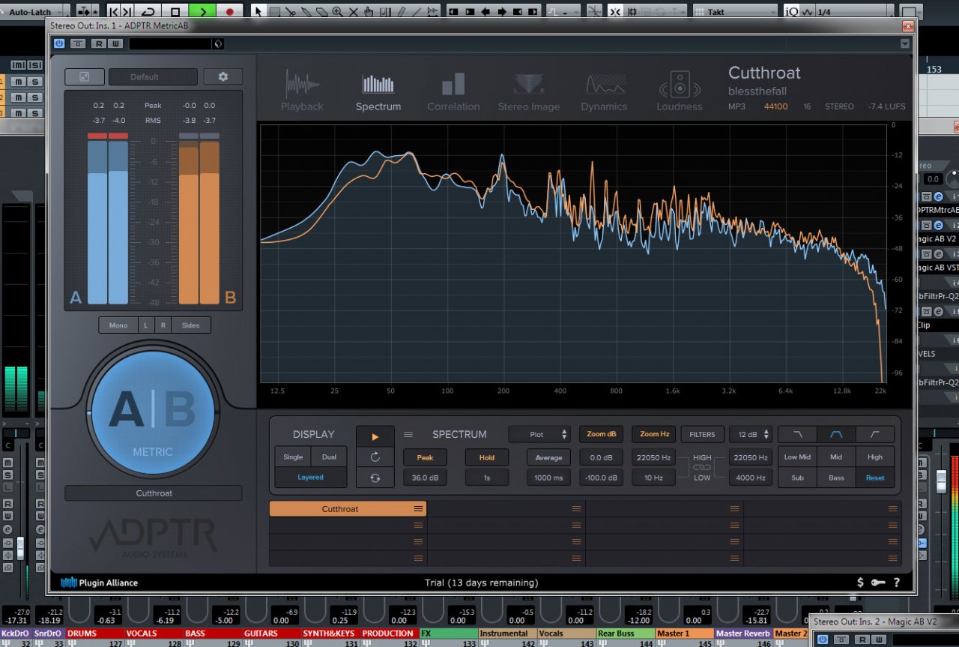This screenshot has width=959, height=647.
Task: Click Cubase transport record button
Action: pyautogui.click(x=229, y=11)
